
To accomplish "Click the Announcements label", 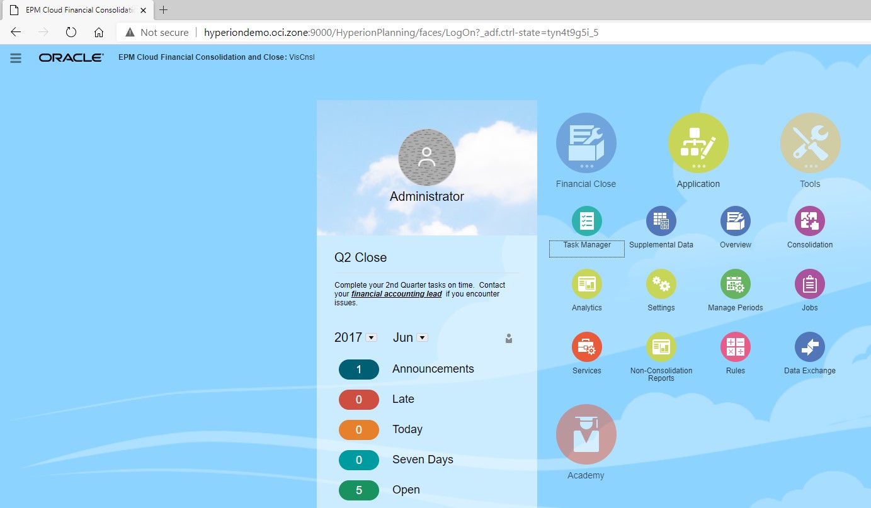I will click(x=433, y=369).
